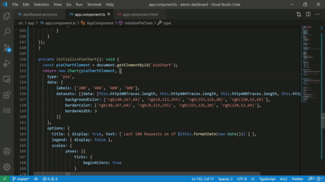Viewport: 325px width, 182px height.
Task: Click Prettier in the status bar
Action: click(297, 179)
